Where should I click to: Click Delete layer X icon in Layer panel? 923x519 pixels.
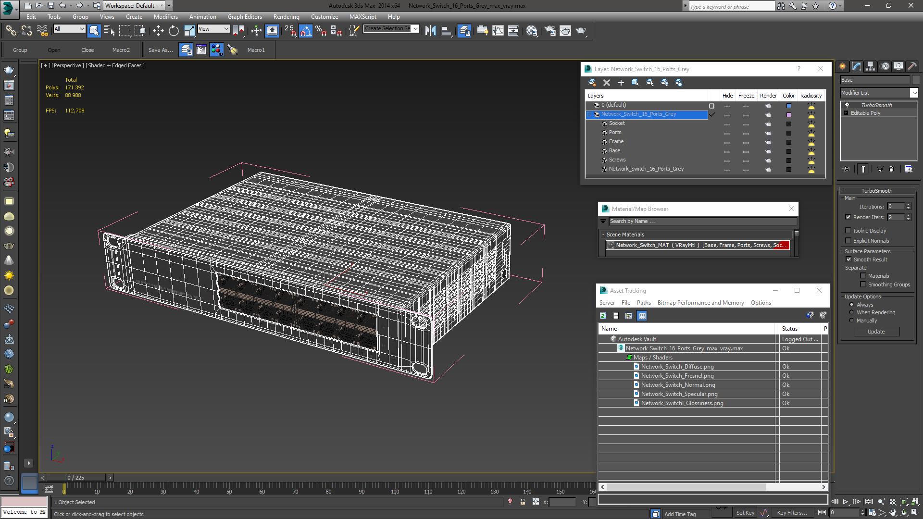point(607,83)
